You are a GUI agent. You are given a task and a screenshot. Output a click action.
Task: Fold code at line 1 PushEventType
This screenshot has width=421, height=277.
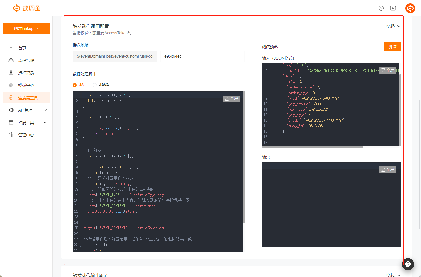[x=80, y=96]
